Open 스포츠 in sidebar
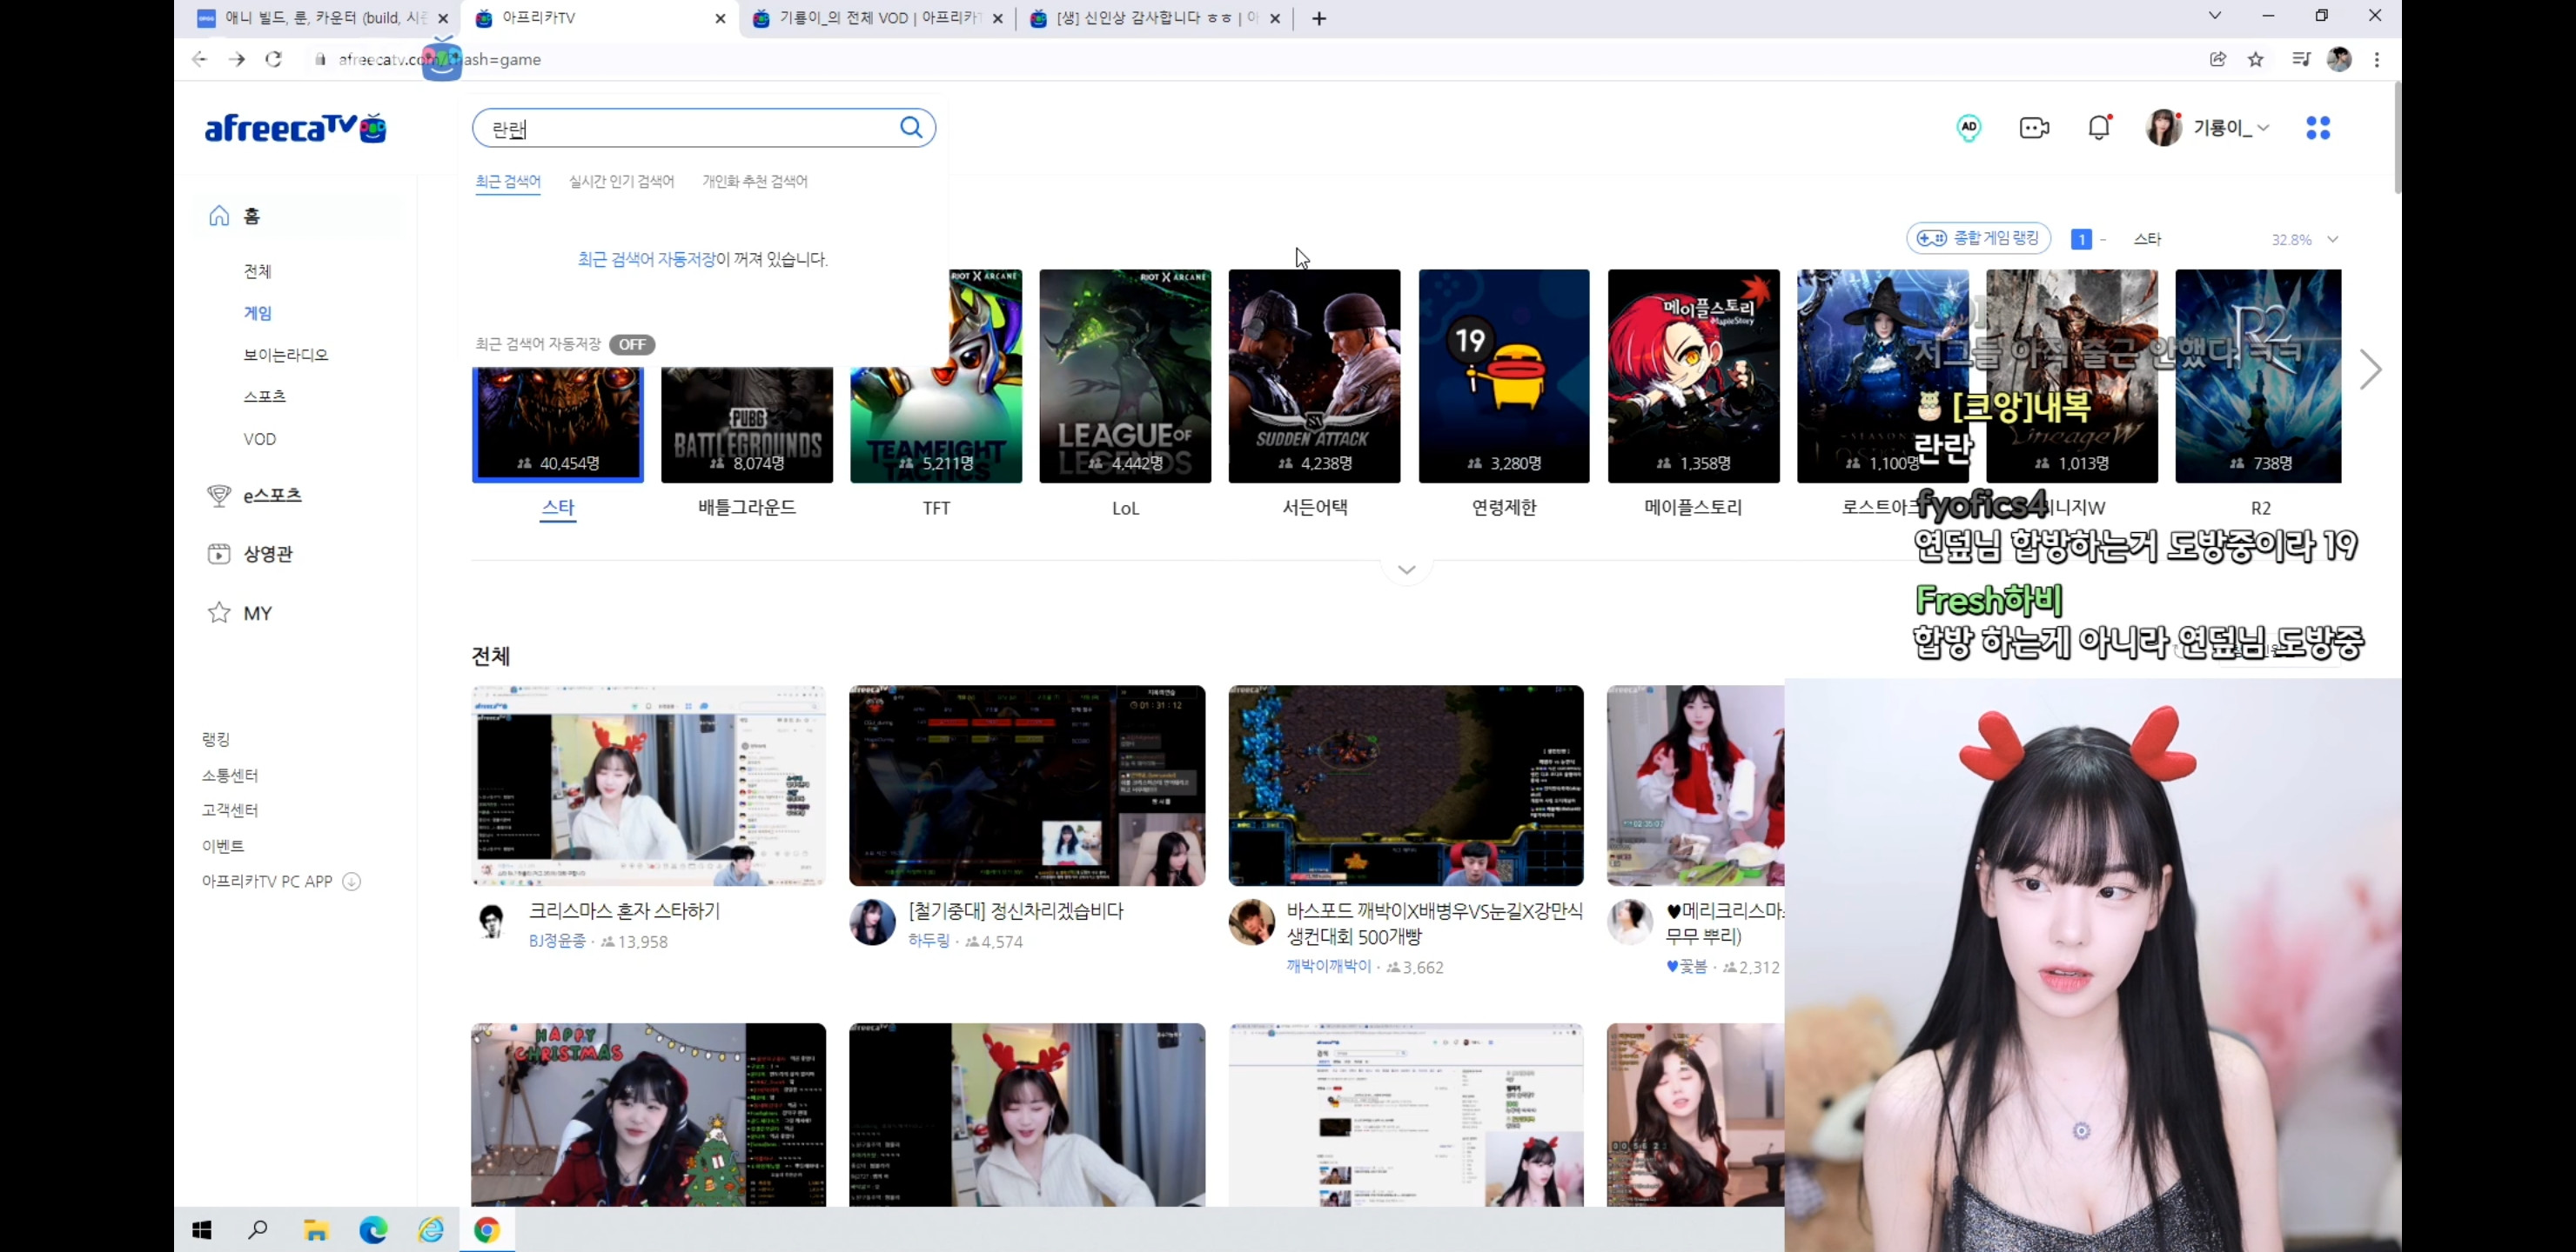The width and height of the screenshot is (2576, 1252). pyautogui.click(x=265, y=396)
